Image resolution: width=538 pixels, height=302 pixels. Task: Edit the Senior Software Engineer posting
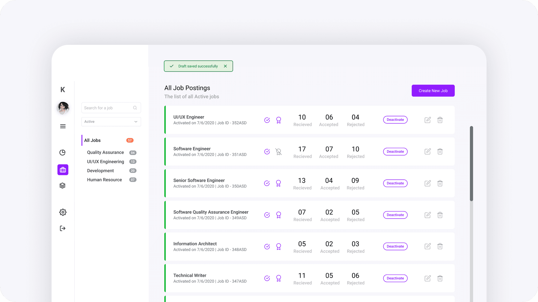point(428,183)
